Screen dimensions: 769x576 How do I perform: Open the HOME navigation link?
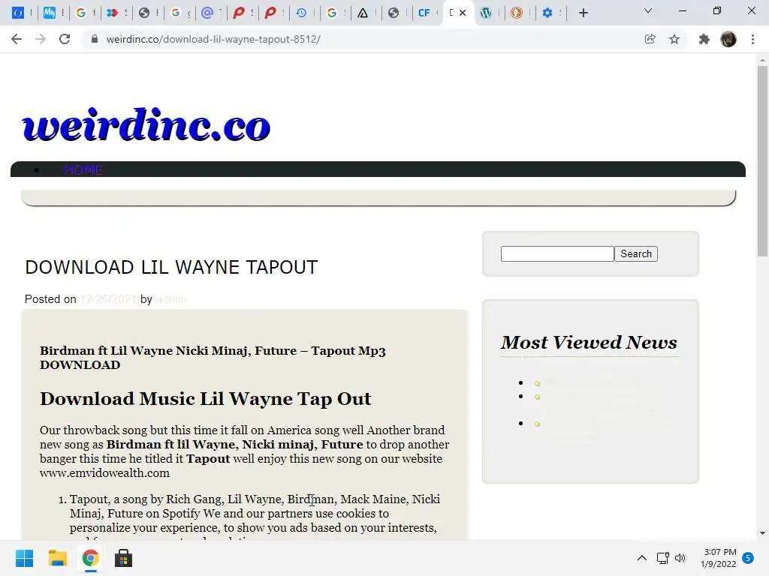83,170
